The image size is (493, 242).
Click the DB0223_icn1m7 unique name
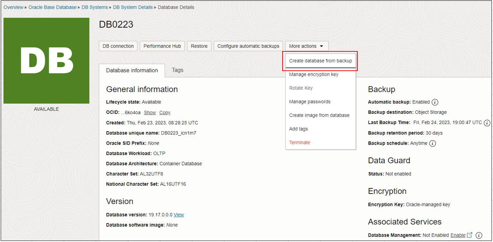[178, 133]
